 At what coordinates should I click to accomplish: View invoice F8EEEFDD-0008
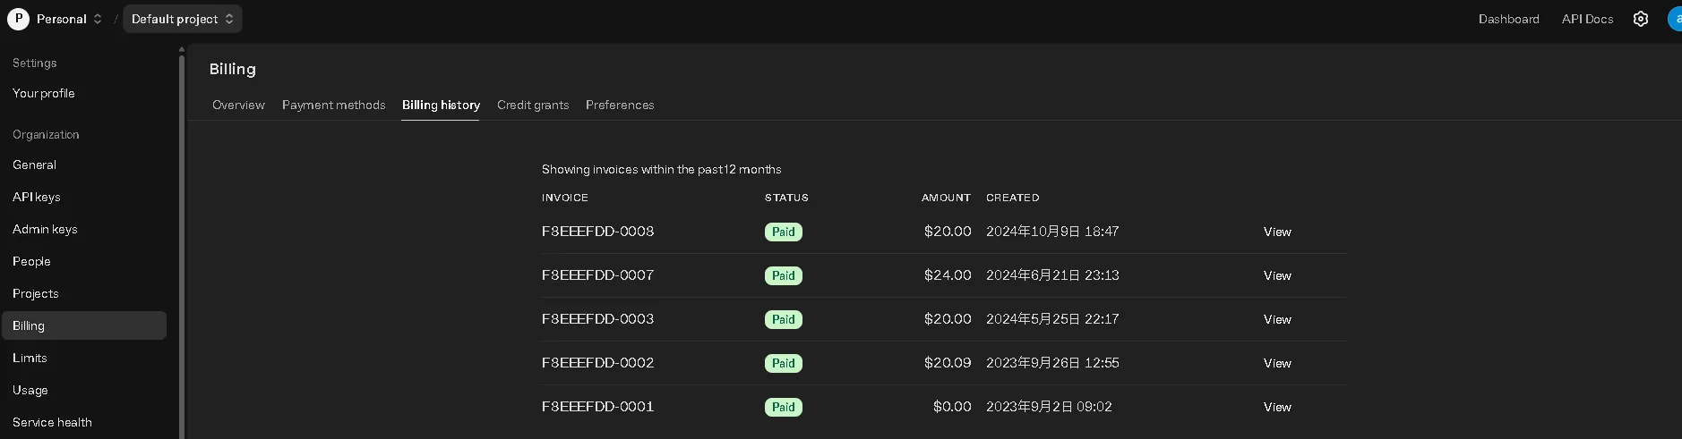click(1276, 232)
